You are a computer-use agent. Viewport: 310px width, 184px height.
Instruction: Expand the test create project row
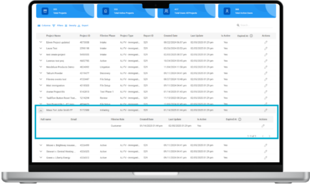pyautogui.click(x=41, y=54)
